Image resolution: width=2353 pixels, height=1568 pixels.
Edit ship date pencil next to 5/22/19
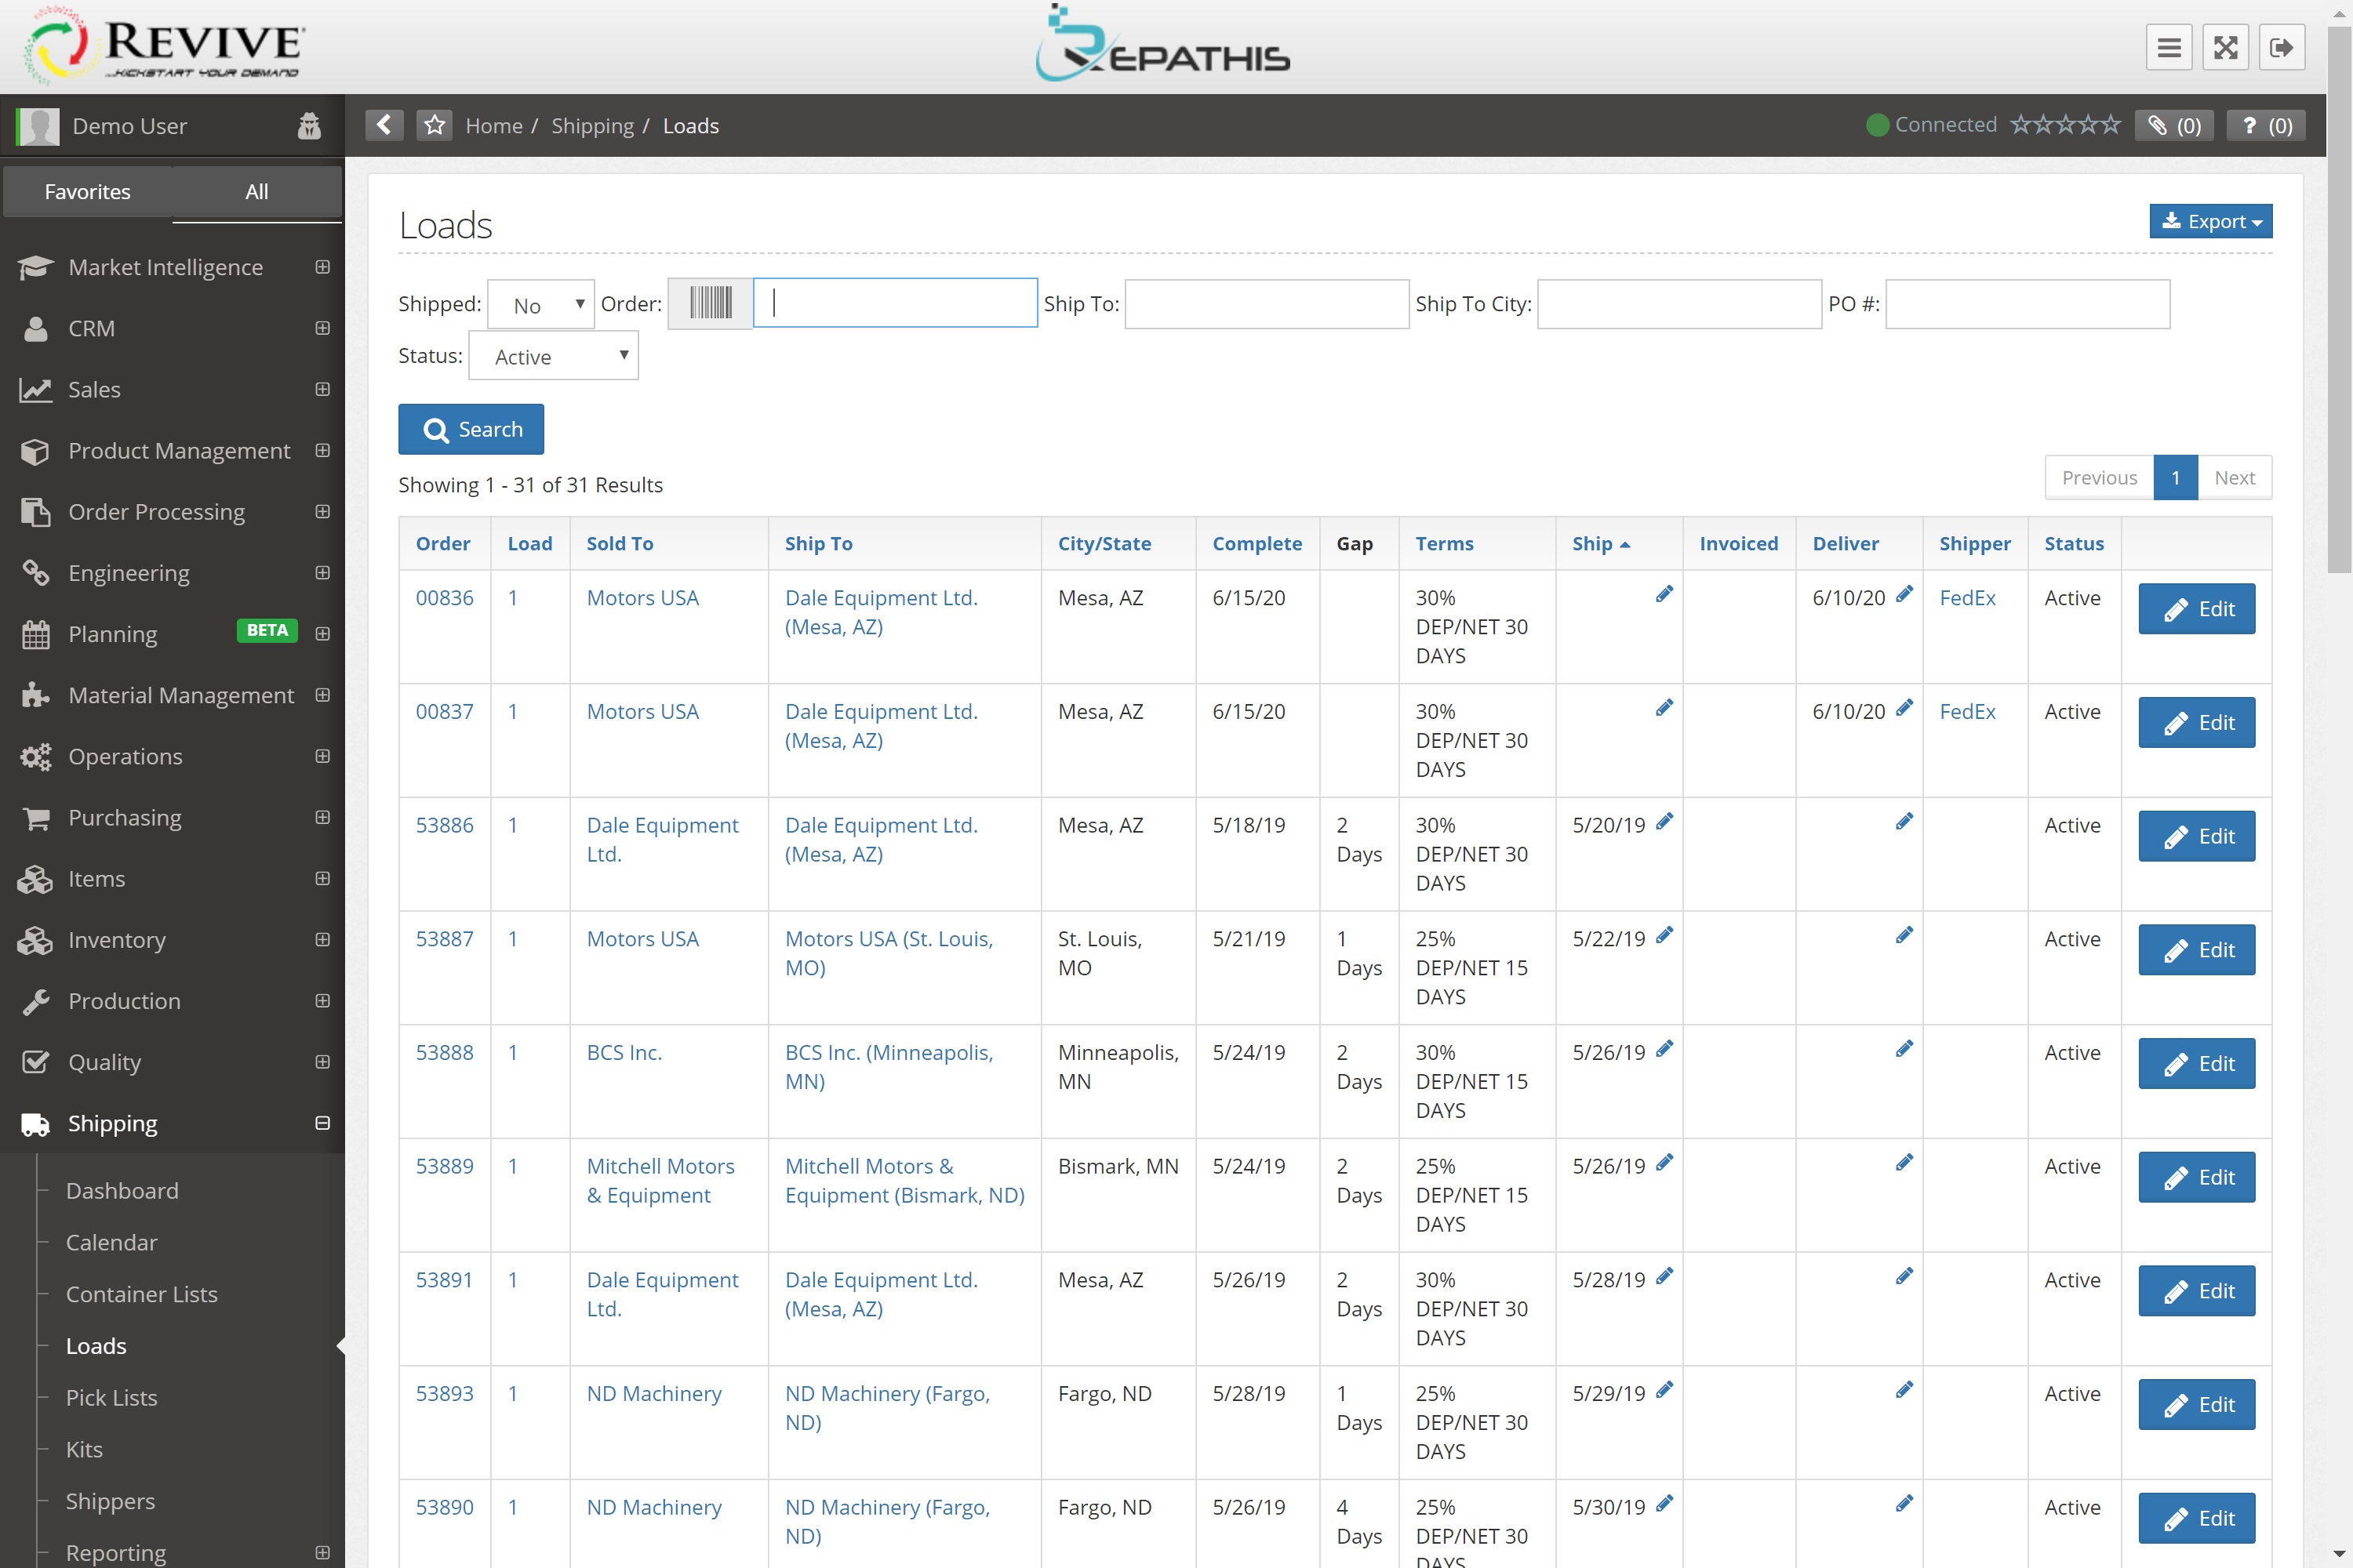[1664, 935]
